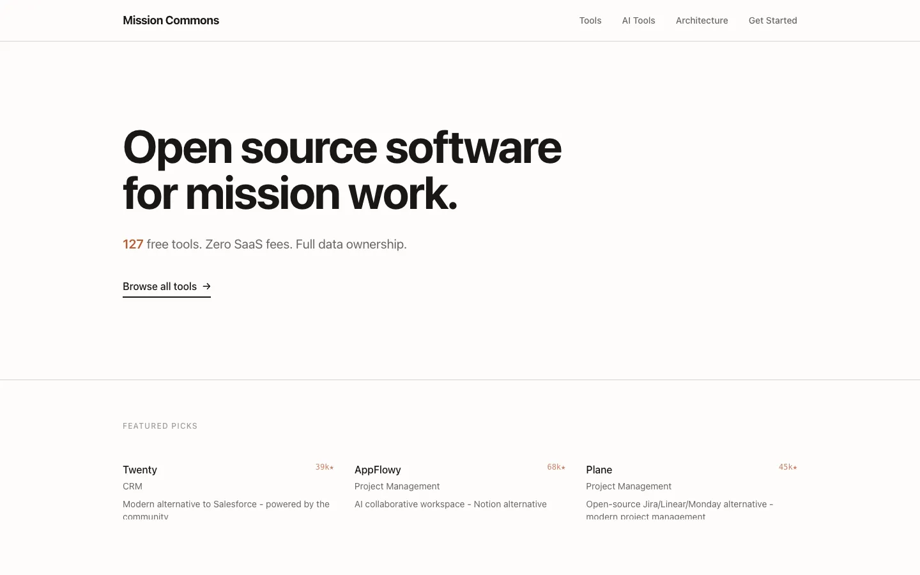Screen dimensions: 920x575
Task: Click Get Started in the navigation bar
Action: pos(772,20)
